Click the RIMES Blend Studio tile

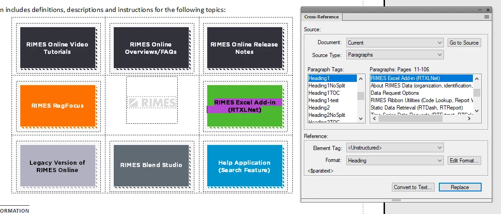[x=151, y=166]
